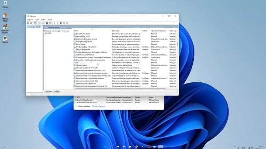266x149 pixels.
Task: Select EFS (Encrypting File System) row
Action: click(x=125, y=47)
